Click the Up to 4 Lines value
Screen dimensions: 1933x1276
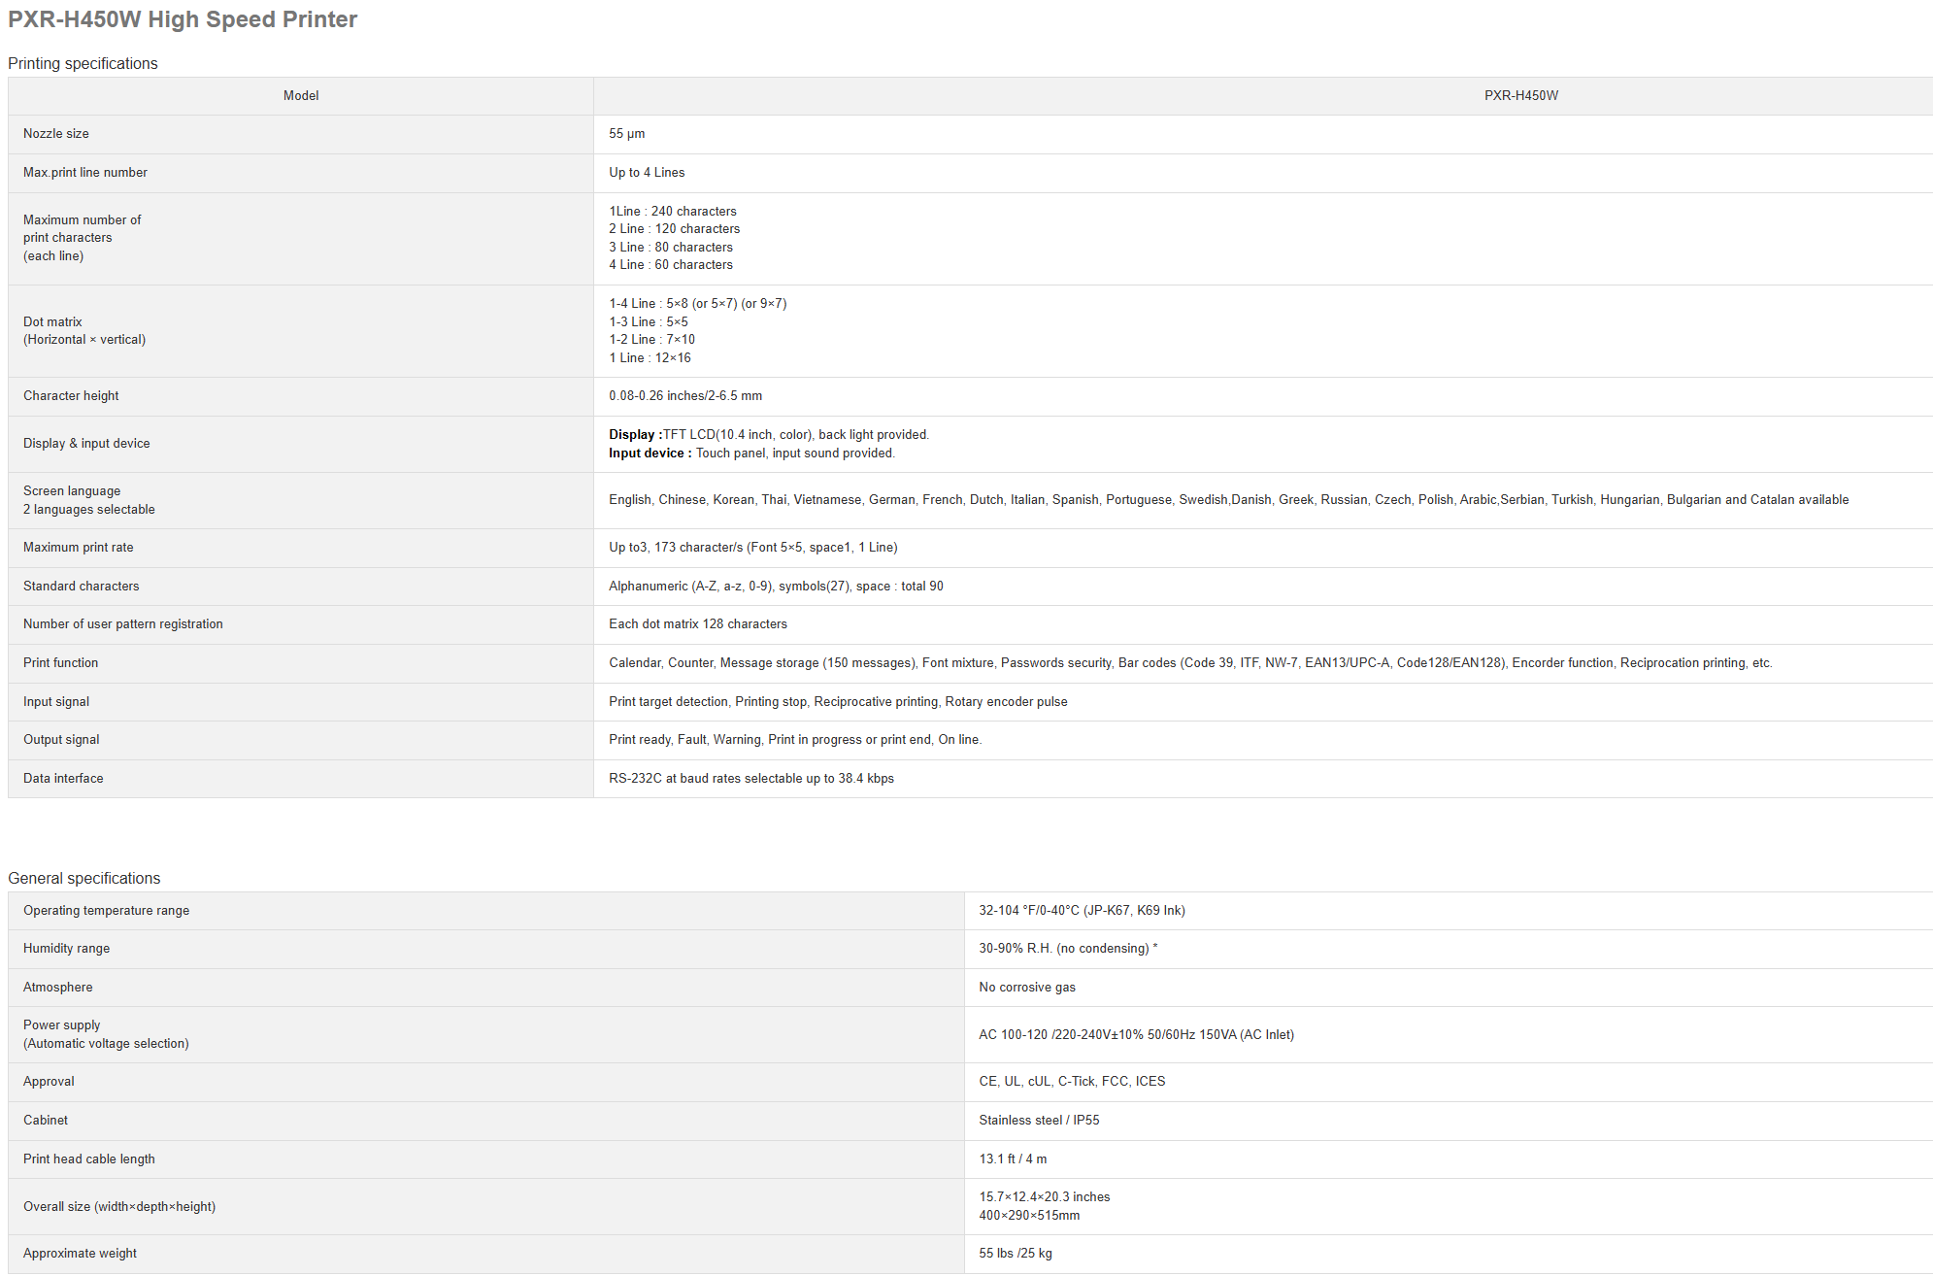tap(647, 173)
